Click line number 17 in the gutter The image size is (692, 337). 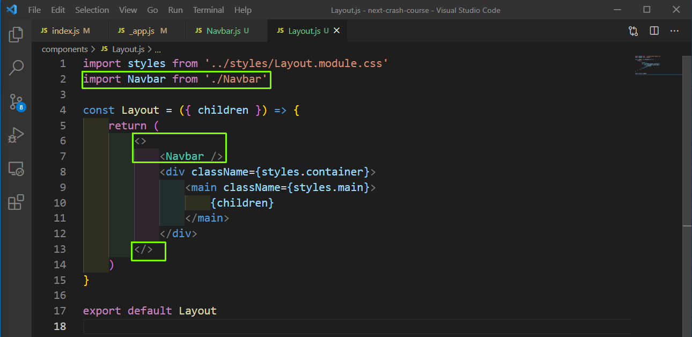coord(60,311)
